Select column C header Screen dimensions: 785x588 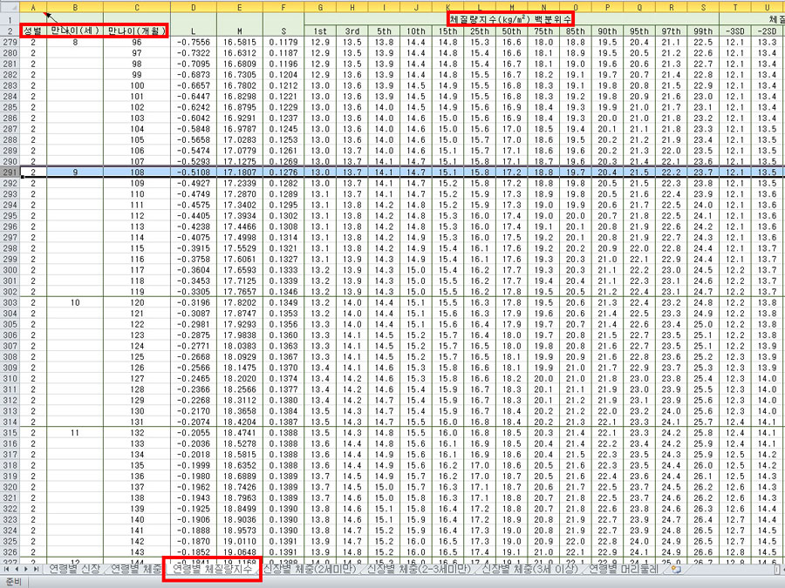(137, 7)
